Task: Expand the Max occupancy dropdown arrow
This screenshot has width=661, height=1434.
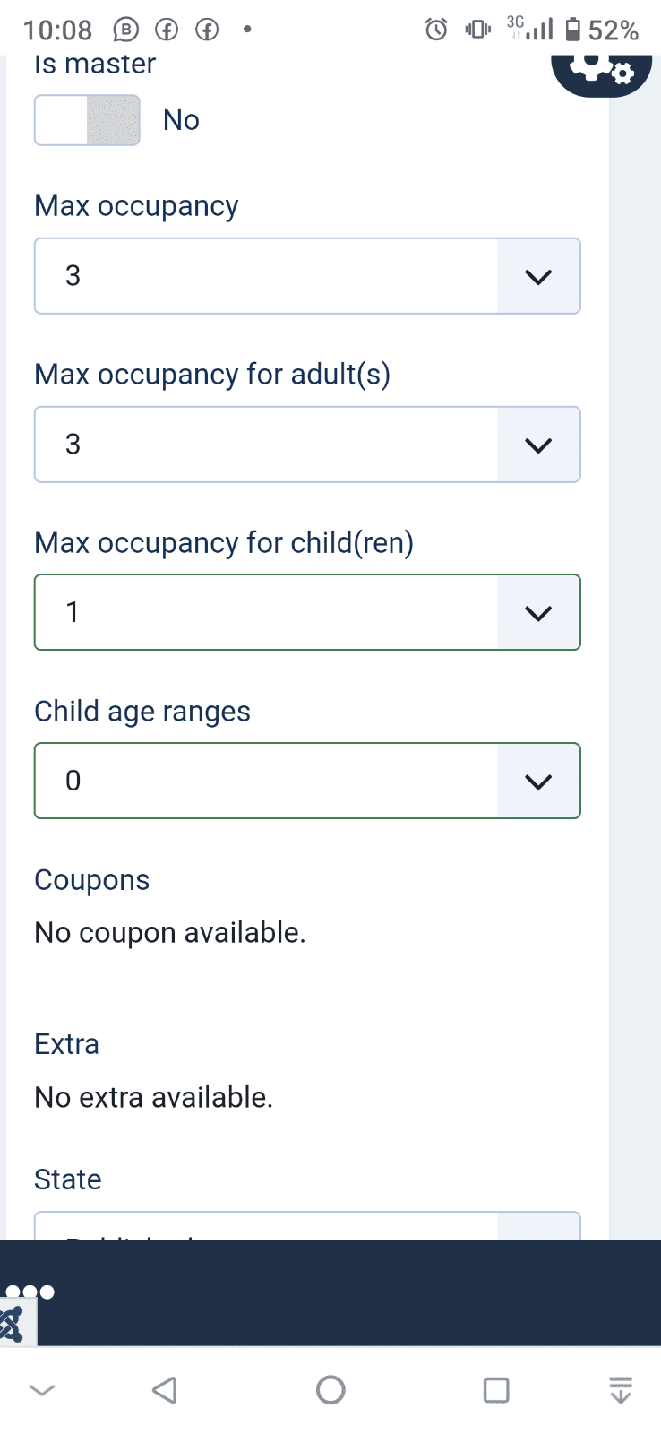Action: coord(537,276)
